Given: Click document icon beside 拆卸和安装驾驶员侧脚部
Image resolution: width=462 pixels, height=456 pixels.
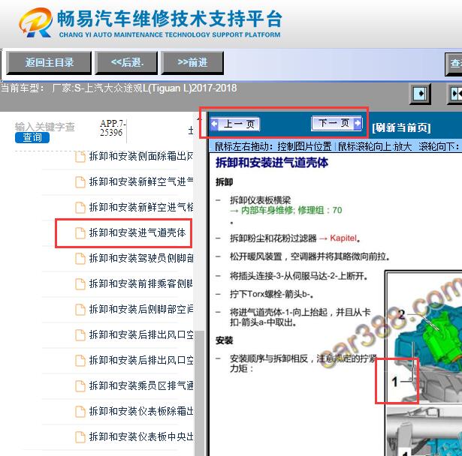Looking at the screenshot, I should pyautogui.click(x=80, y=259).
